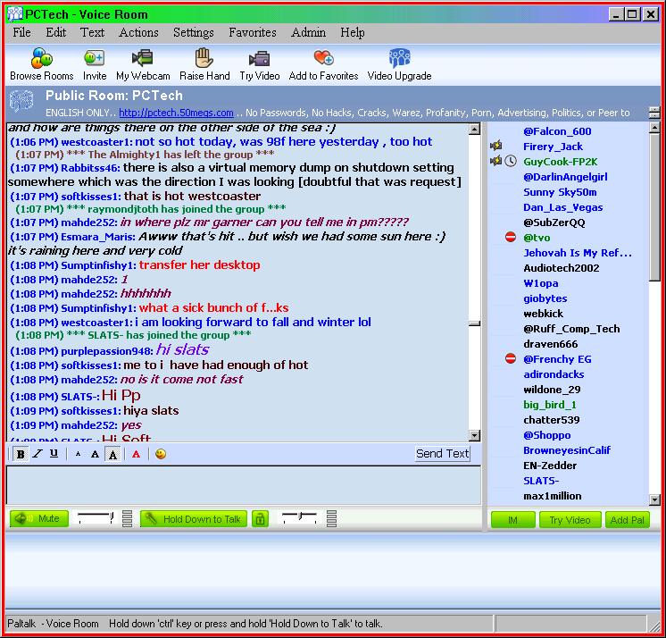Click the Add Pal button

[628, 520]
